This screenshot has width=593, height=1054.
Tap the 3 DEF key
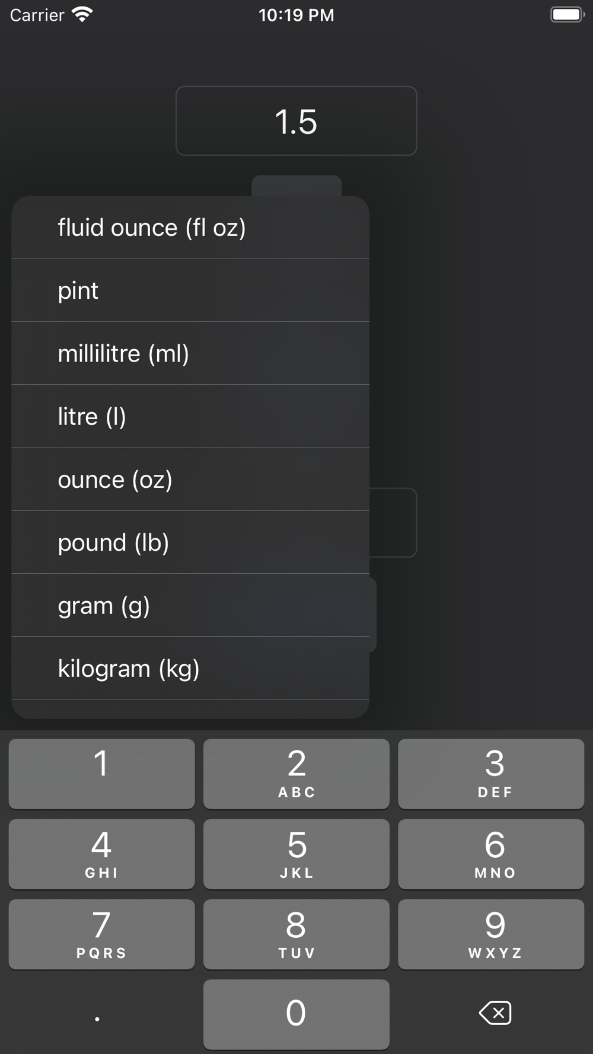click(491, 774)
